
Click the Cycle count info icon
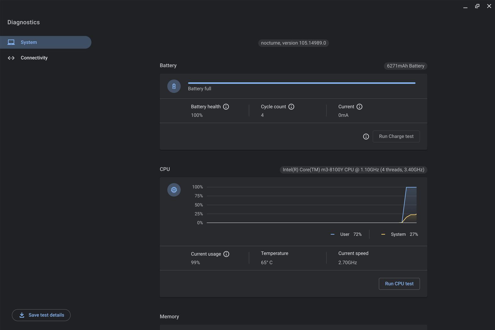click(x=291, y=107)
